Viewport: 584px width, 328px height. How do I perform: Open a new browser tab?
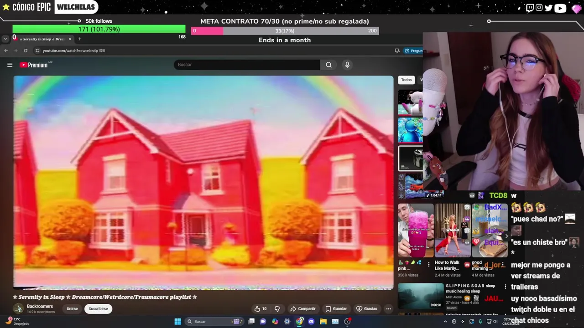coord(79,39)
